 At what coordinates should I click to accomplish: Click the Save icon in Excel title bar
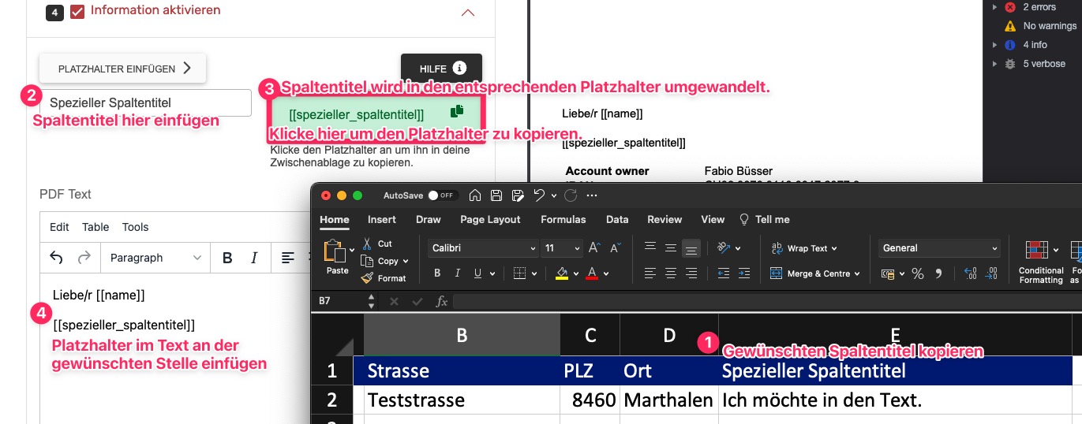[x=496, y=195]
